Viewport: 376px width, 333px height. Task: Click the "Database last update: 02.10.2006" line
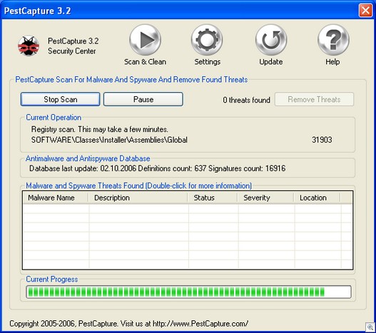click(157, 168)
